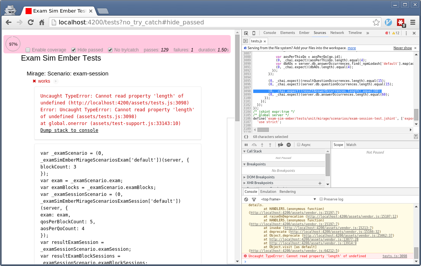The height and width of the screenshot is (266, 421).
Task: Switch to the Ember tab
Action: 304,33
